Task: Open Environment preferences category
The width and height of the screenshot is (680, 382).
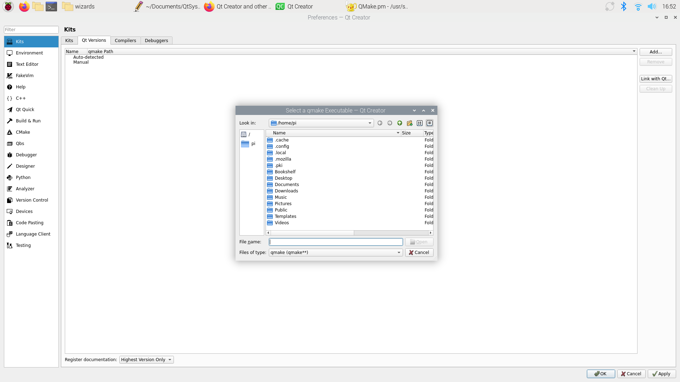Action: (31, 53)
